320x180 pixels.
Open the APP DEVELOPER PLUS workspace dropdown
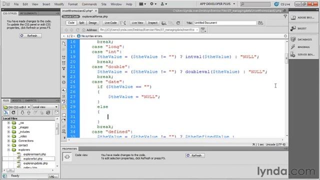217,4
